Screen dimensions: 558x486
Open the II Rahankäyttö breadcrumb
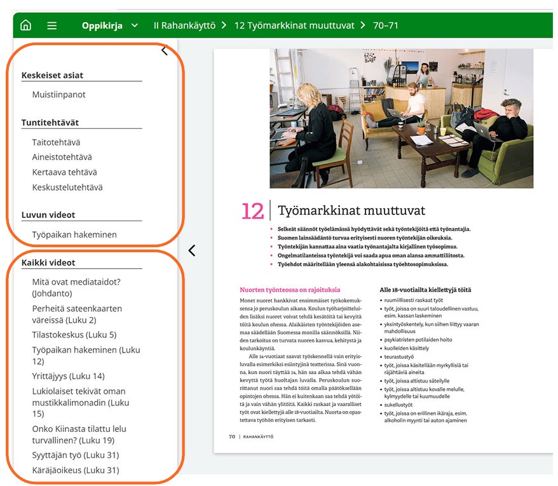pyautogui.click(x=184, y=25)
